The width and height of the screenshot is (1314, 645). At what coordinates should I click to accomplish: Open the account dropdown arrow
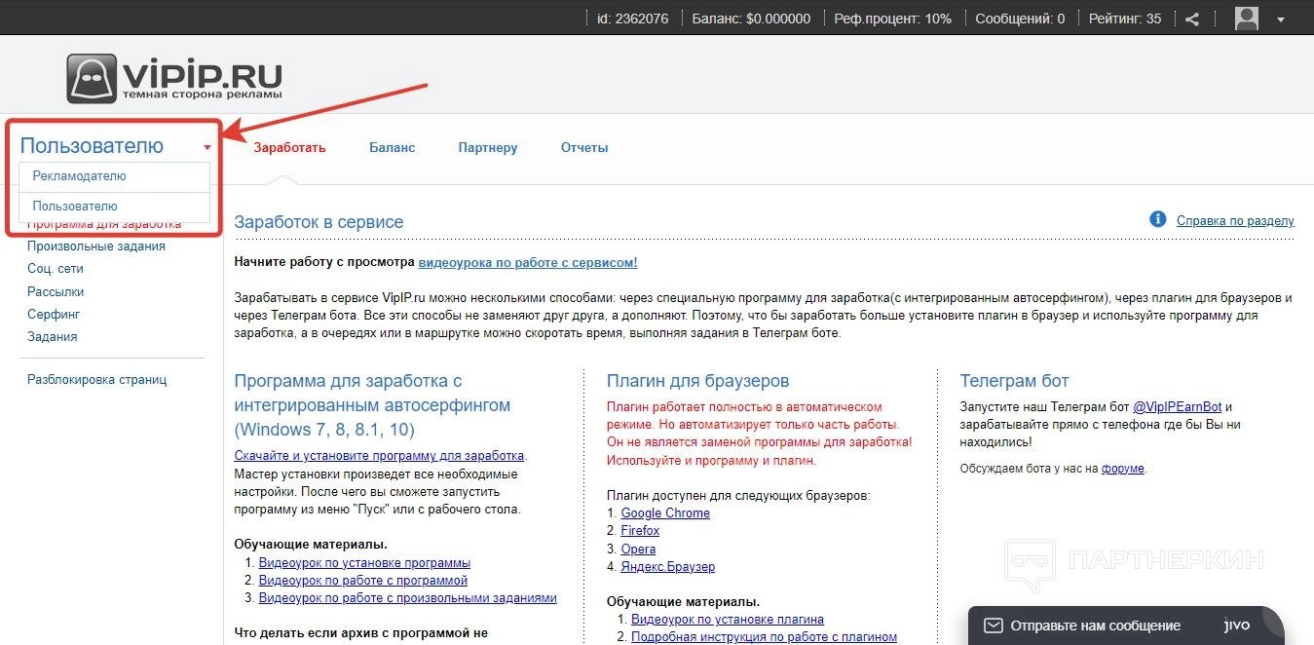click(x=1281, y=19)
